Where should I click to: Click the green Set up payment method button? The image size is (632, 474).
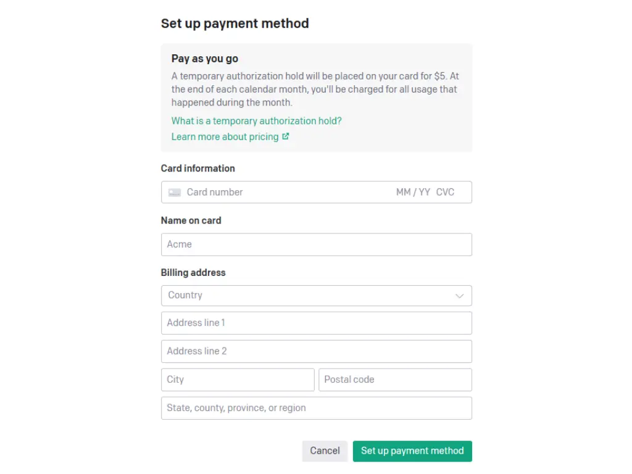pyautogui.click(x=412, y=451)
